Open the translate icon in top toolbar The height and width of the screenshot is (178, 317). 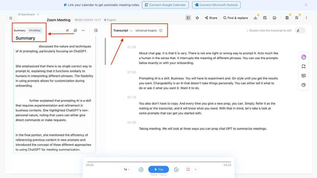pyautogui.click(x=297, y=18)
